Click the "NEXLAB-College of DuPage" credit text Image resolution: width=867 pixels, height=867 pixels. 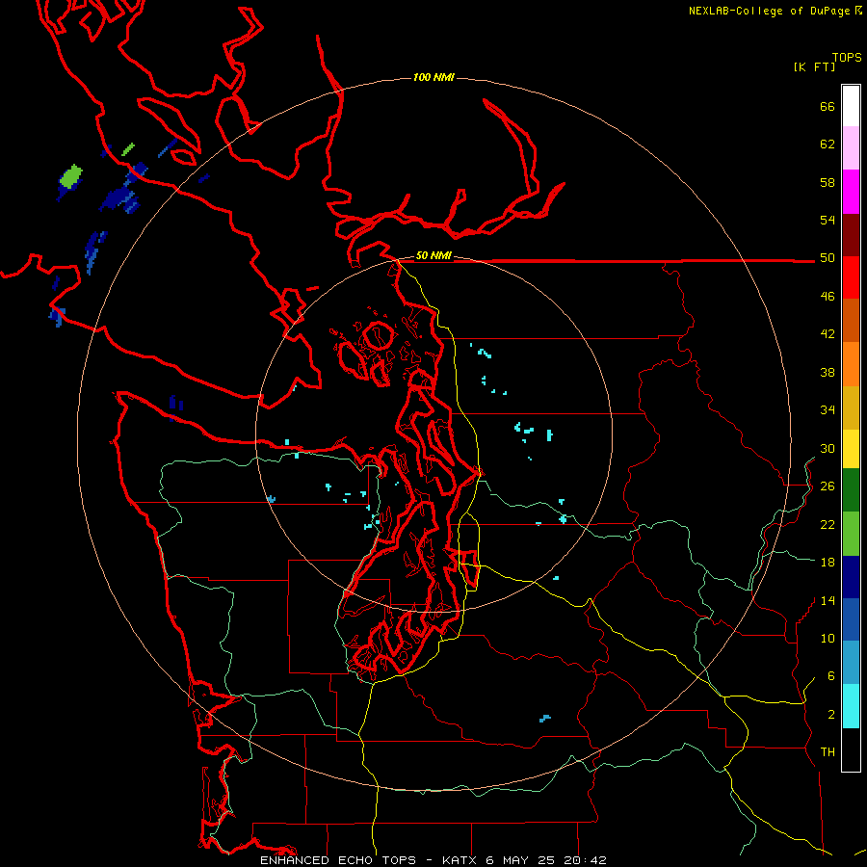point(771,11)
